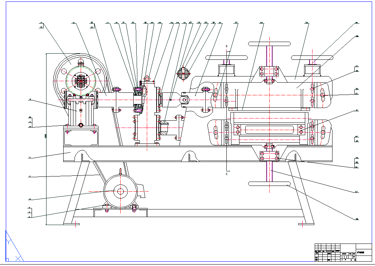Click the topmost center handwheel
This screenshot has width=375, height=266.
tap(269, 44)
